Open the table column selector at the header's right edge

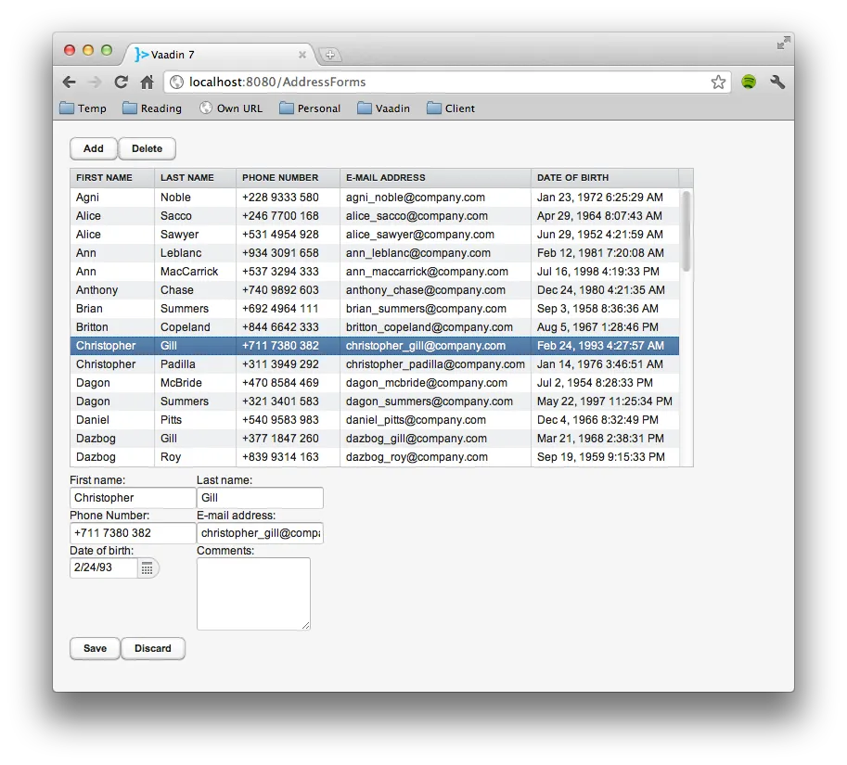687,177
